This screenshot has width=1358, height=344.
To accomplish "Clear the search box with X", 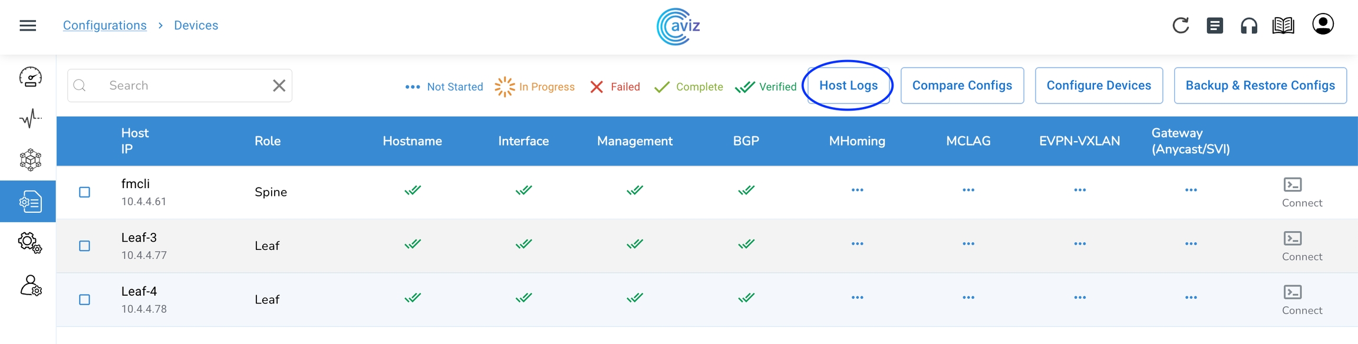I will pos(279,85).
